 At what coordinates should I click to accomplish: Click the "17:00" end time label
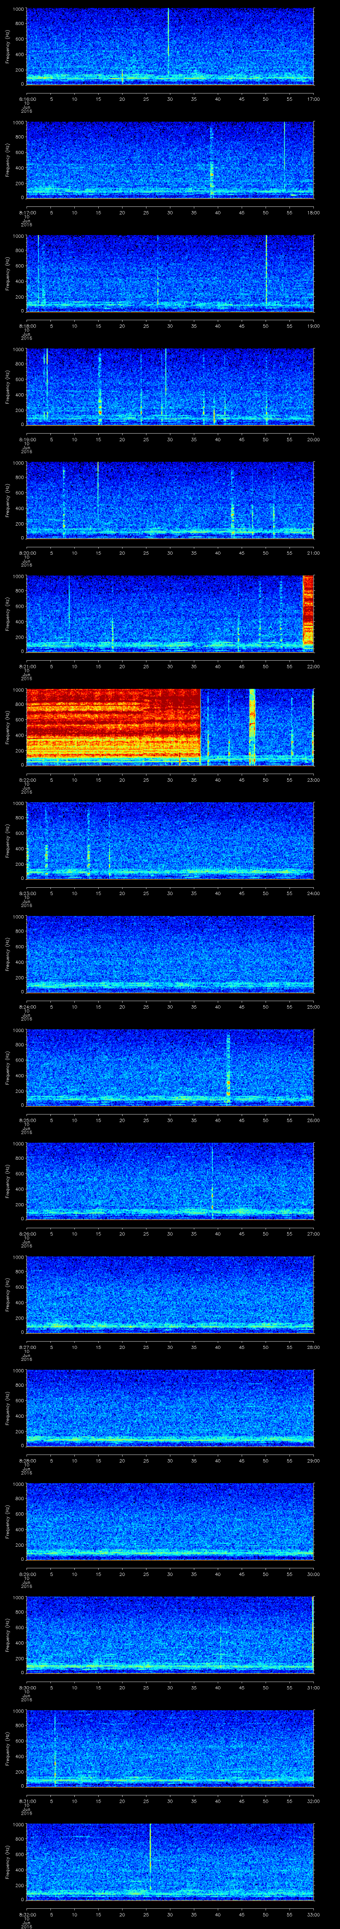[313, 99]
